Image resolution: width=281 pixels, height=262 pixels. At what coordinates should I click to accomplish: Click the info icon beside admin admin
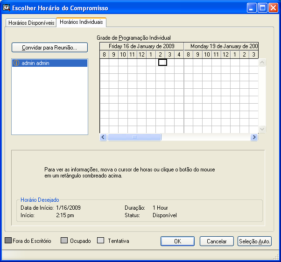[16, 63]
